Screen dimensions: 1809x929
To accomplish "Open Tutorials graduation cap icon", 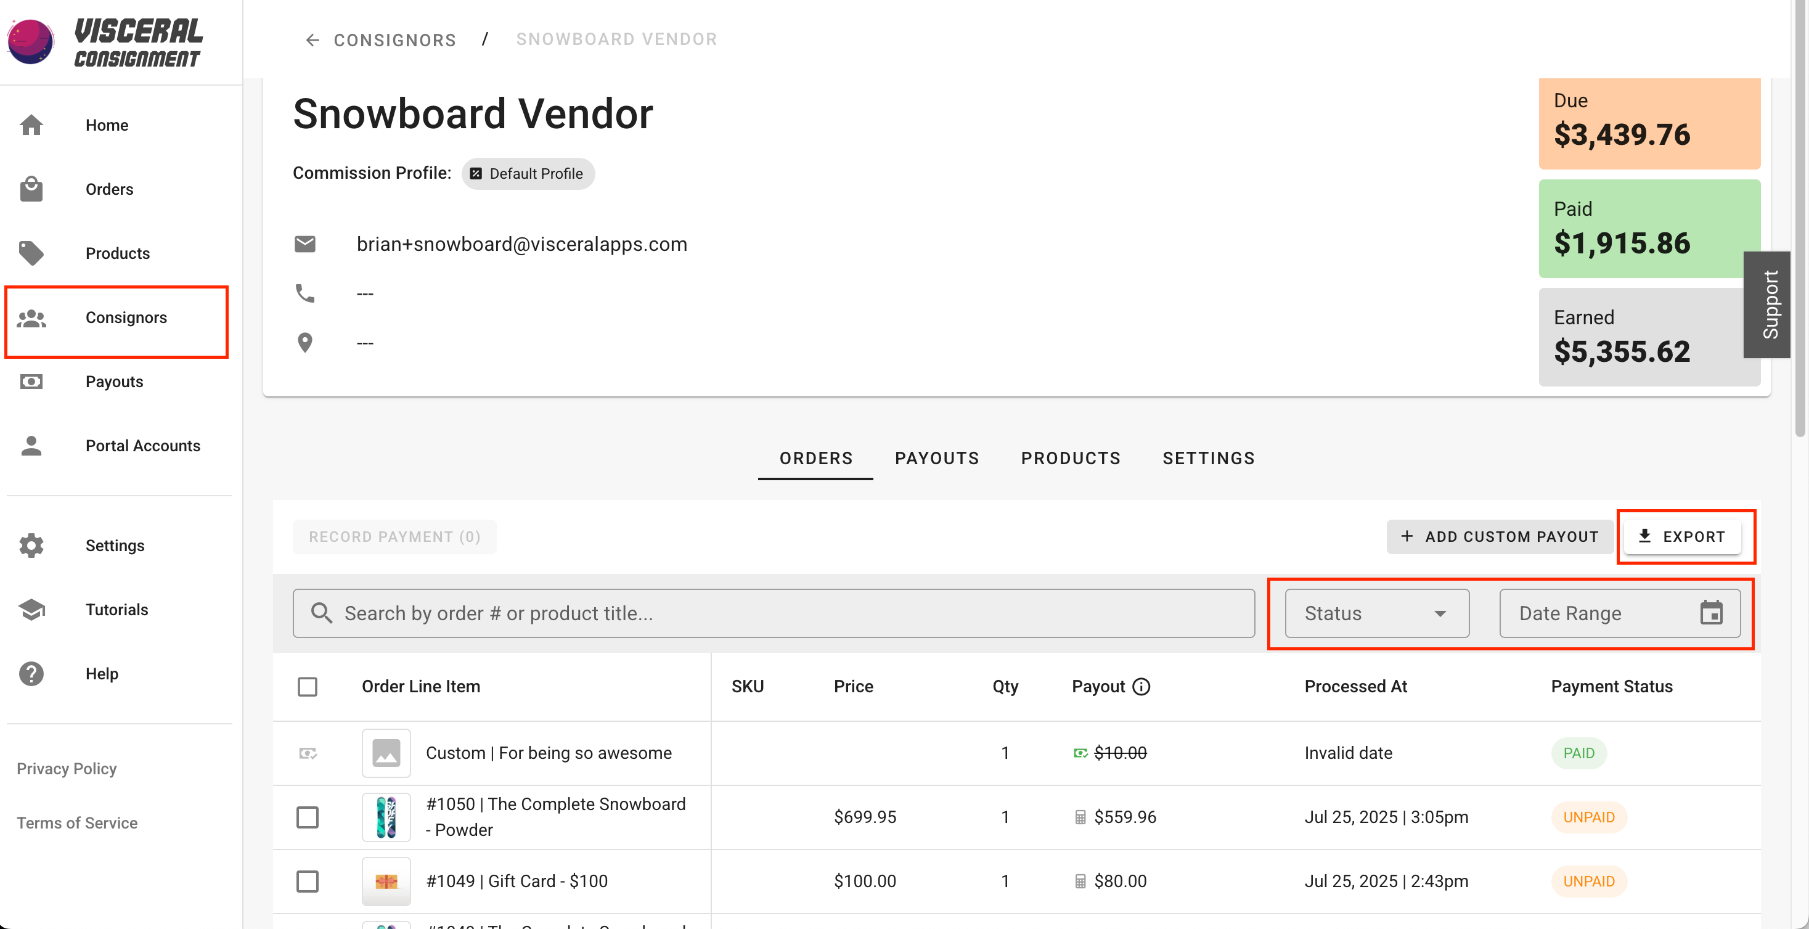I will coord(31,610).
